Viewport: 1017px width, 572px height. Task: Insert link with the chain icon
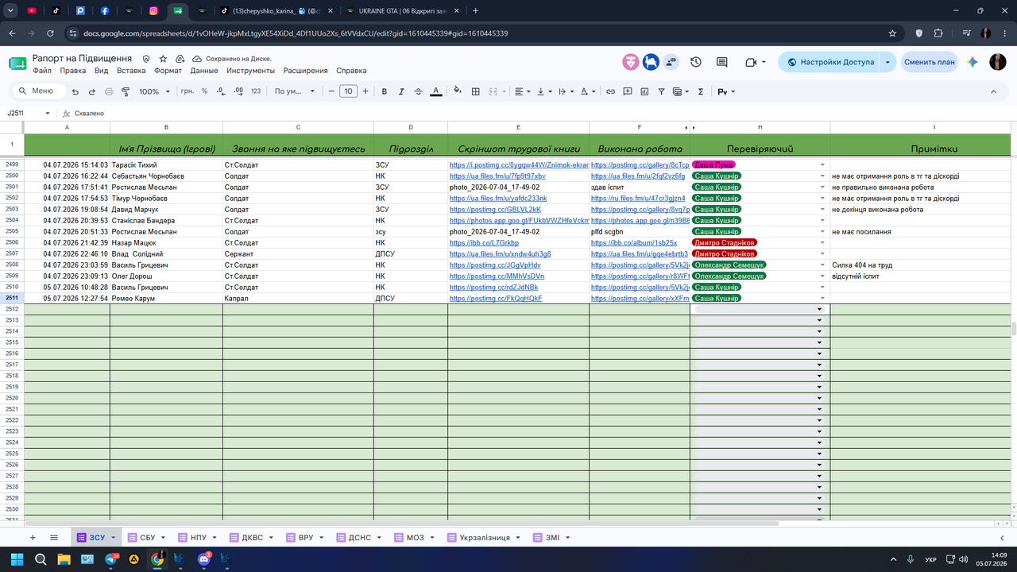[x=610, y=91]
